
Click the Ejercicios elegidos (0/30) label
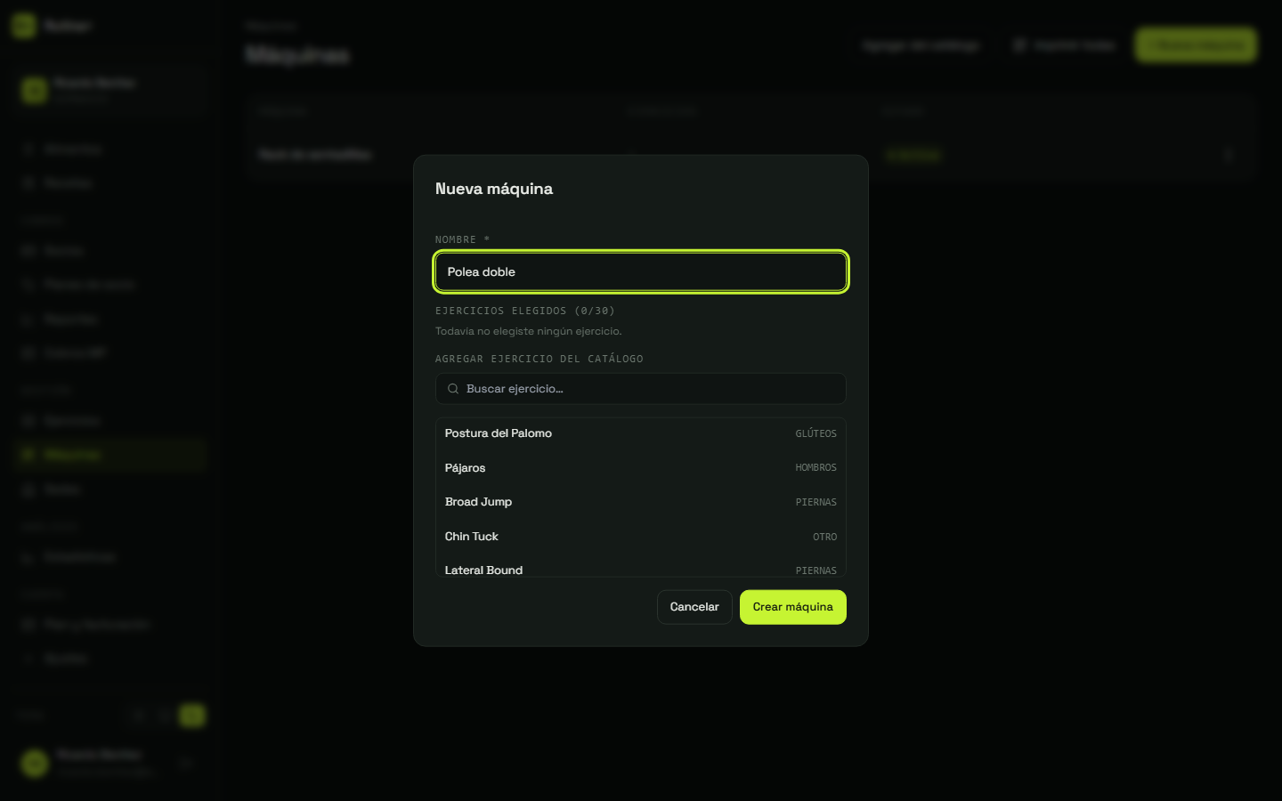coord(525,311)
